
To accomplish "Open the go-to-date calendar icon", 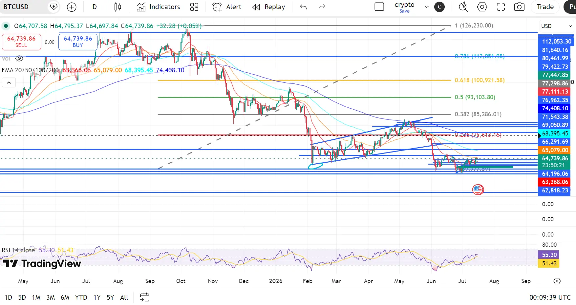I will [144, 297].
